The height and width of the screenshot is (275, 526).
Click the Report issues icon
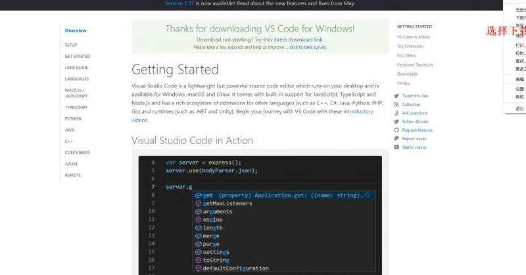[396, 139]
